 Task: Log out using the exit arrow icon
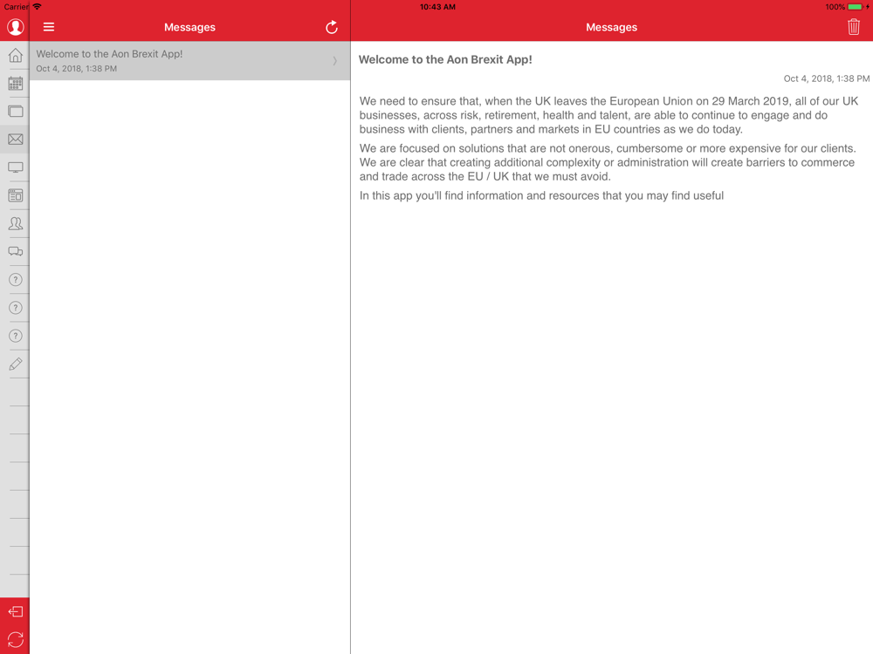coord(15,612)
